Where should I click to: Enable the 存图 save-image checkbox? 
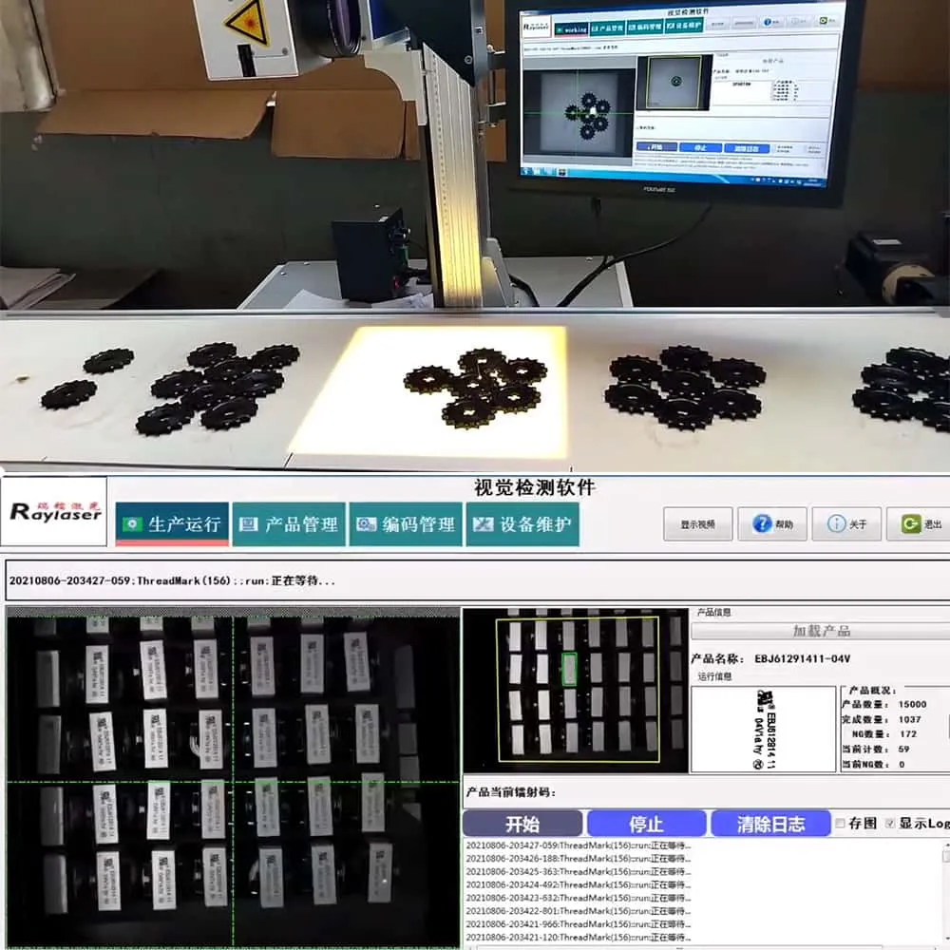tap(840, 824)
